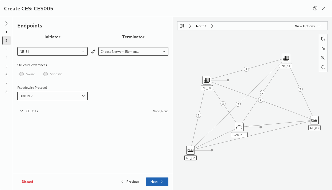Click the red Discard button

pos(27,182)
